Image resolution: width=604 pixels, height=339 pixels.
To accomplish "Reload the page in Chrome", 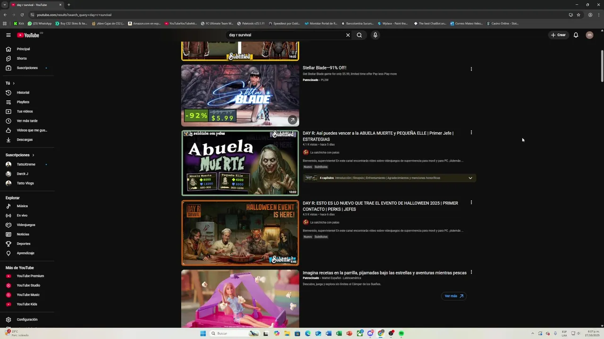I will coord(22,15).
